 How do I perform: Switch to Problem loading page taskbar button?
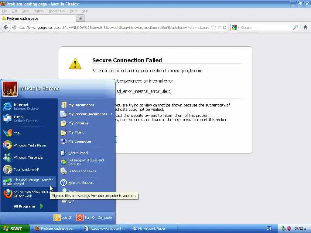pos(56,228)
